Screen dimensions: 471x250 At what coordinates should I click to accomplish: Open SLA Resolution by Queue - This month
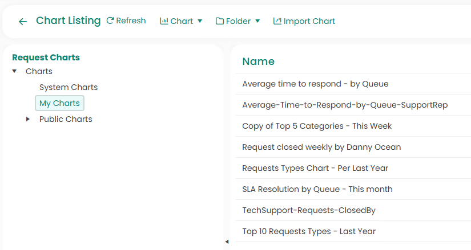pyautogui.click(x=317, y=189)
